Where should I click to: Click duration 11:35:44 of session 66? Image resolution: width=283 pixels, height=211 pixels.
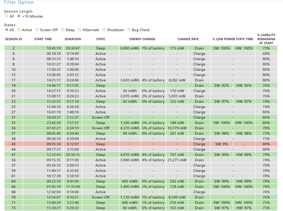pos(73,187)
